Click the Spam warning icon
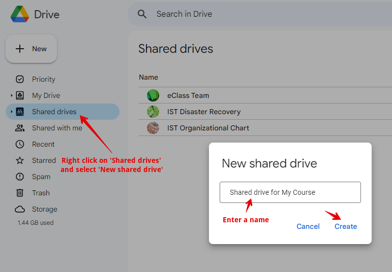392x272 pixels. (x=20, y=177)
